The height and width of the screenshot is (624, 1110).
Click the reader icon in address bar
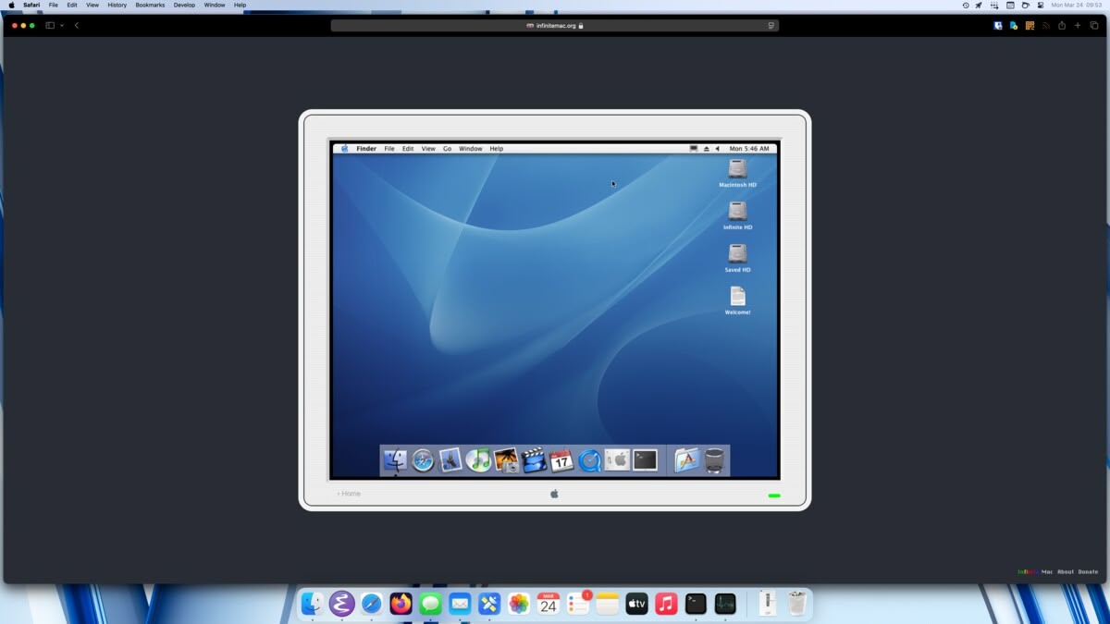click(771, 26)
